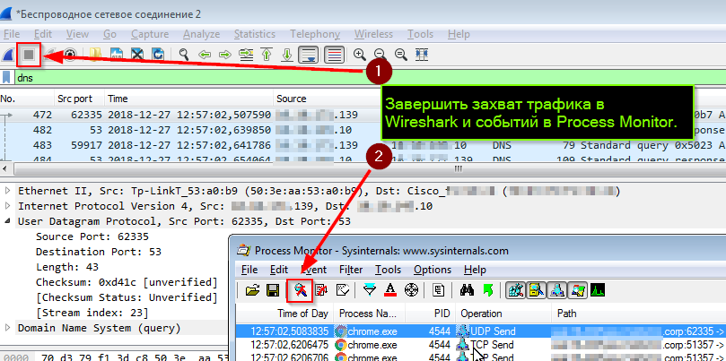
Task: Select packet number 482 in Wireshark list
Action: (363, 130)
